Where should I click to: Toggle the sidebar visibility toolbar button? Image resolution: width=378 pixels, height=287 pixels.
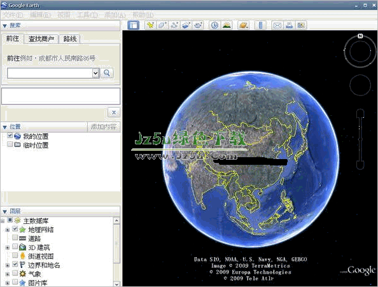click(x=133, y=25)
